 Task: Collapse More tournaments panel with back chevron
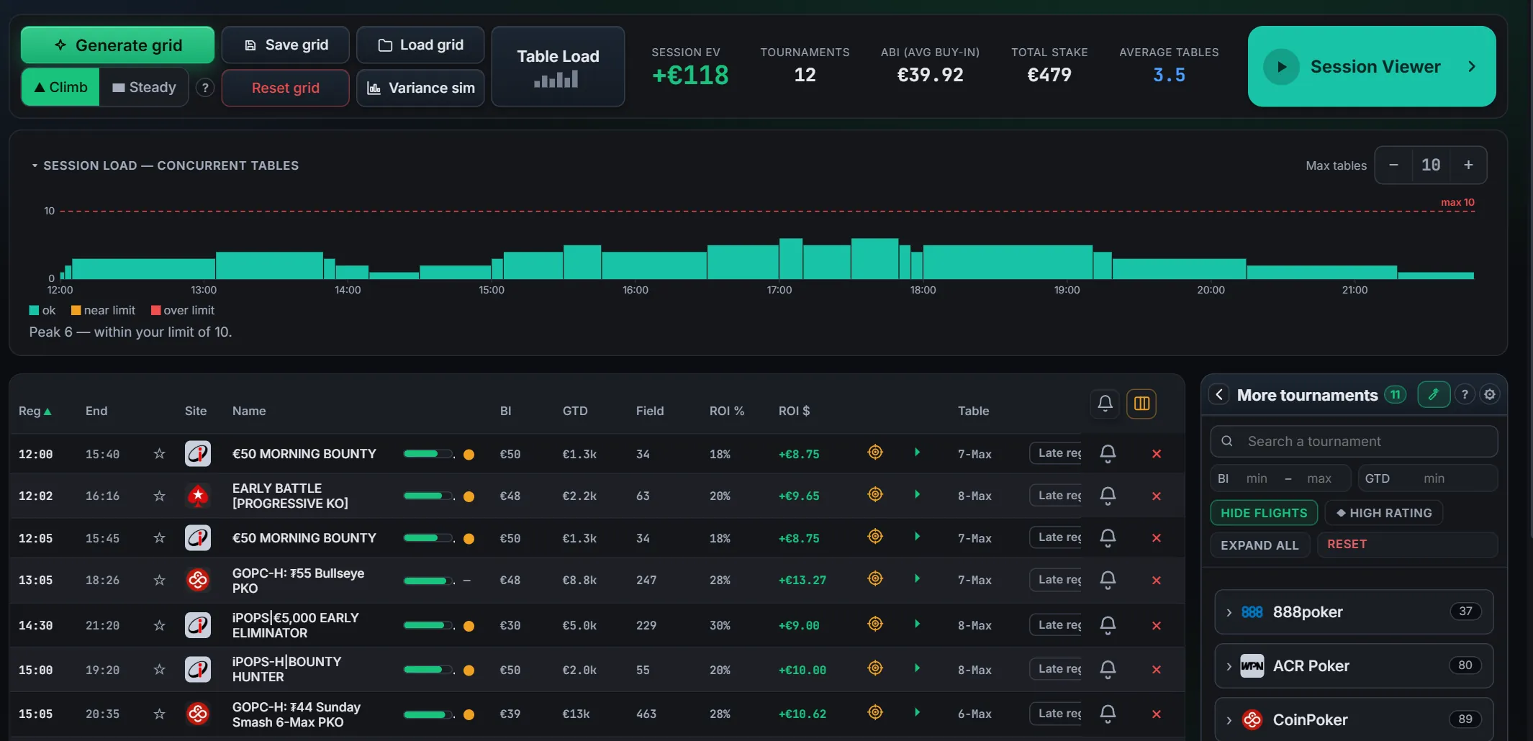[1219, 394]
